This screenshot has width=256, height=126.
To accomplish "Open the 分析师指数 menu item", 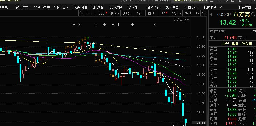I will [x=80, y=7].
